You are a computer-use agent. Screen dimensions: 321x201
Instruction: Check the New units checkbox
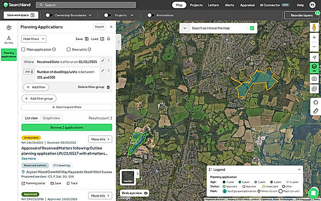69,49
